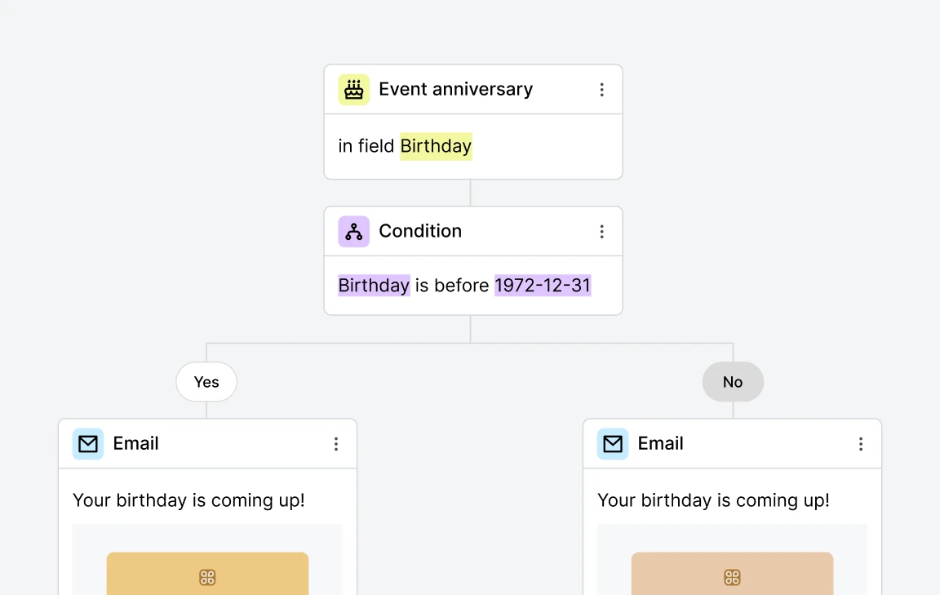
Task: Click the envelope icon on the left Email node
Action: (x=87, y=443)
